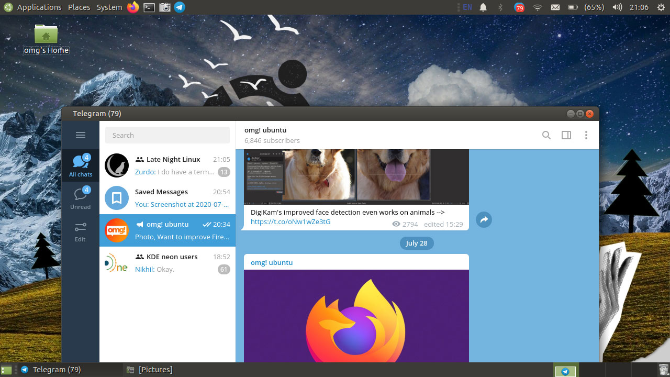The height and width of the screenshot is (377, 670).
Task: Click the show desktop button in bottom panel
Action: coord(6,370)
